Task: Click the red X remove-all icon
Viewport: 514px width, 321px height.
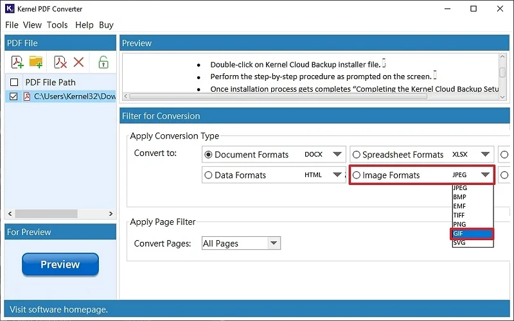Action: pyautogui.click(x=78, y=62)
